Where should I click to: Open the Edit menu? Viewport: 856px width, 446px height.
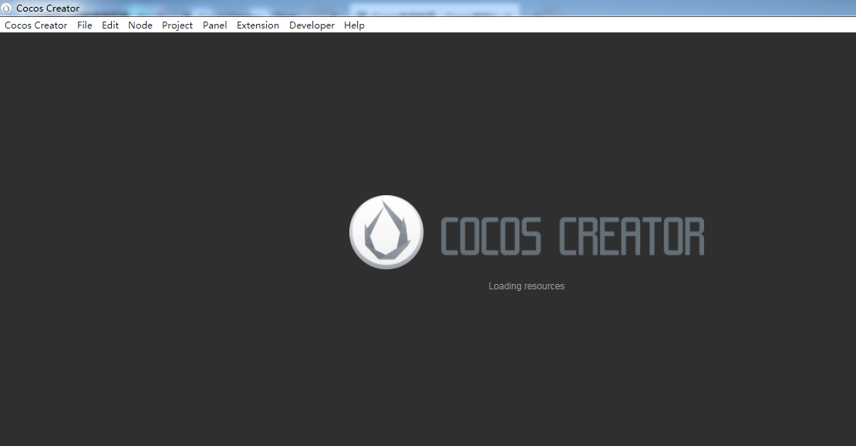tap(110, 25)
